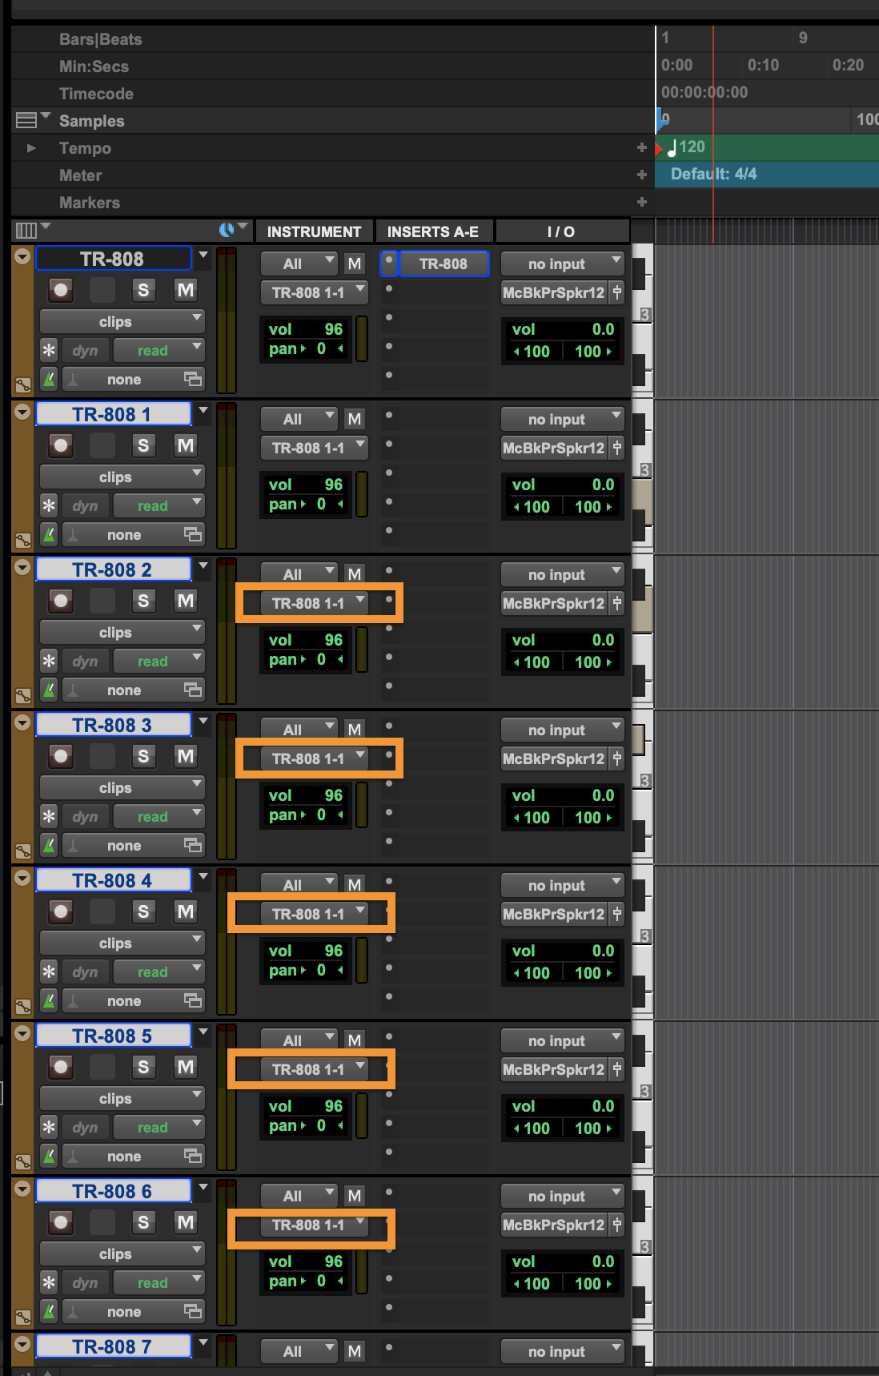Open the clips track view selector on TR-808
The width and height of the screenshot is (879, 1376).
point(122,321)
